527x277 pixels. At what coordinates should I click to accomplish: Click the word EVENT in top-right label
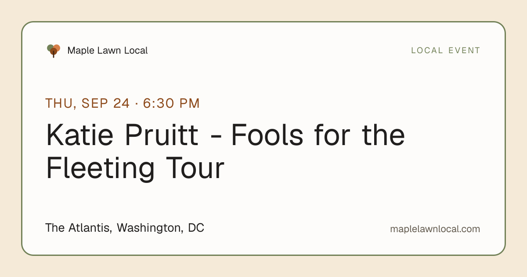464,51
